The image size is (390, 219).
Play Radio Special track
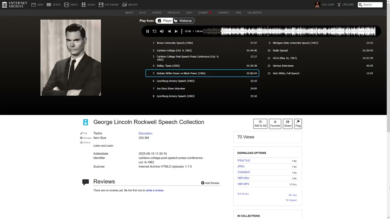coord(318,50)
